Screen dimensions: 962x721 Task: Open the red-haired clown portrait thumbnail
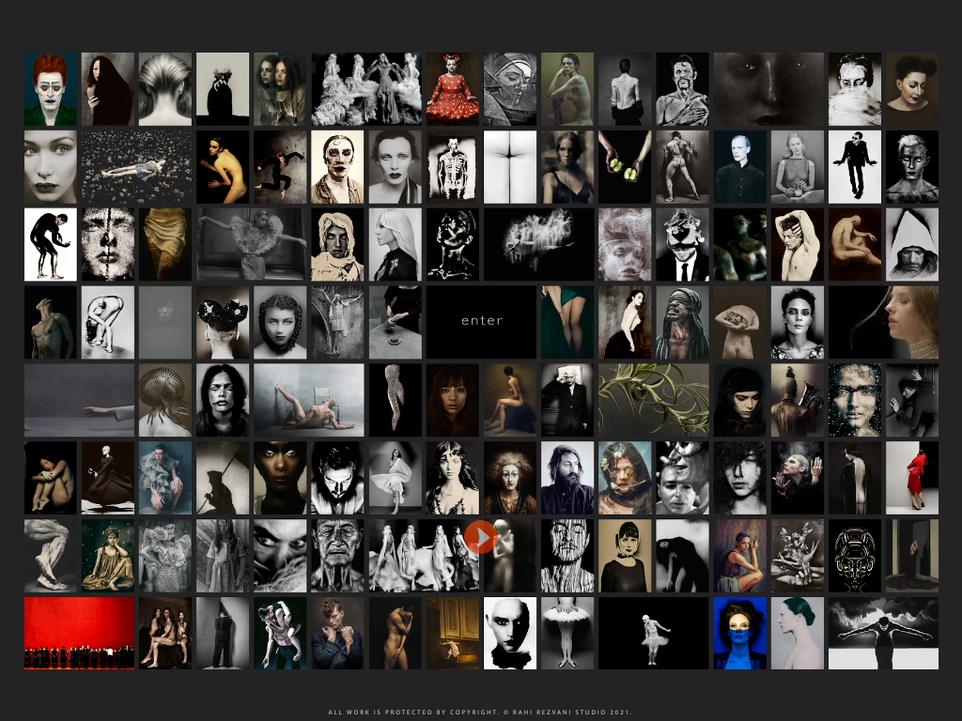point(50,89)
